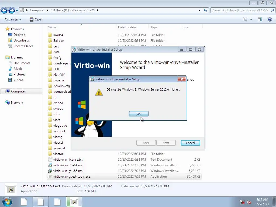
Task: Open the Organize menu
Action: coord(13,19)
